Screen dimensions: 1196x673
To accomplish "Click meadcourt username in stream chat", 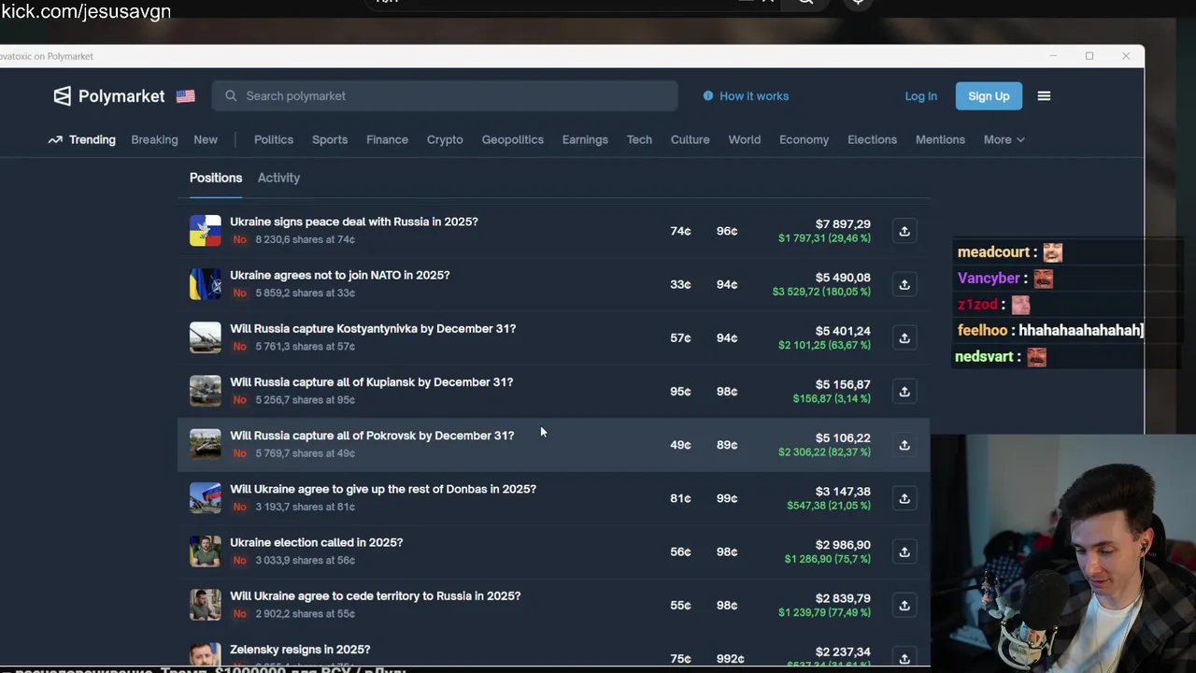I will (993, 252).
